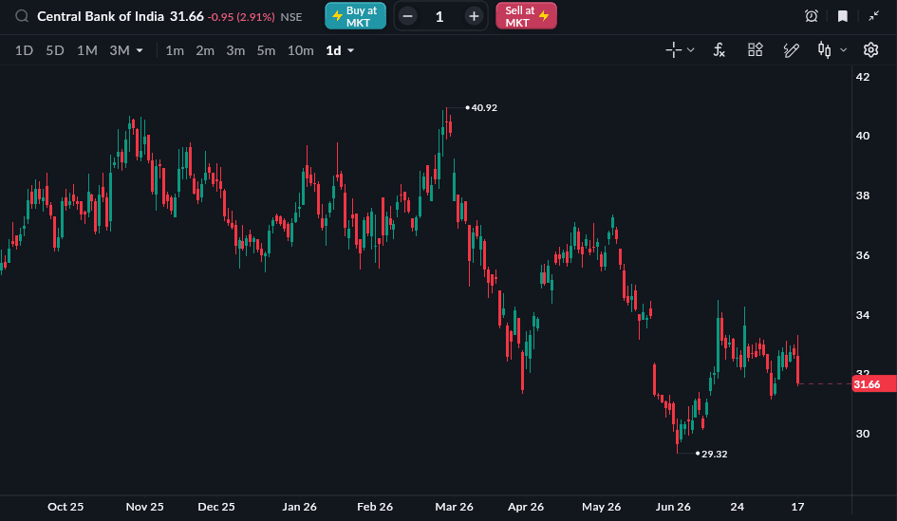Select the 1d interval option
Screen dimensions: 897x521
[x=333, y=50]
